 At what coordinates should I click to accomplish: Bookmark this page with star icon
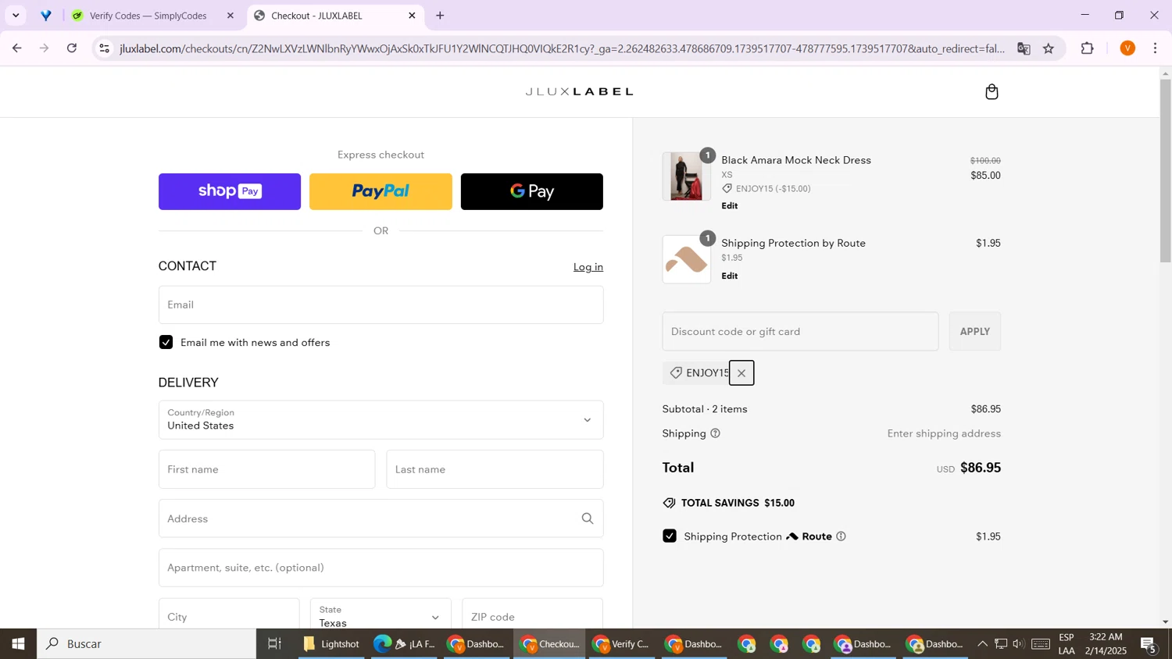(x=1049, y=48)
